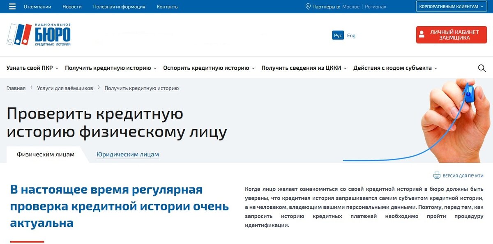Choose partners in Москве link
Screen dimensions: 493x244
click(x=351, y=7)
